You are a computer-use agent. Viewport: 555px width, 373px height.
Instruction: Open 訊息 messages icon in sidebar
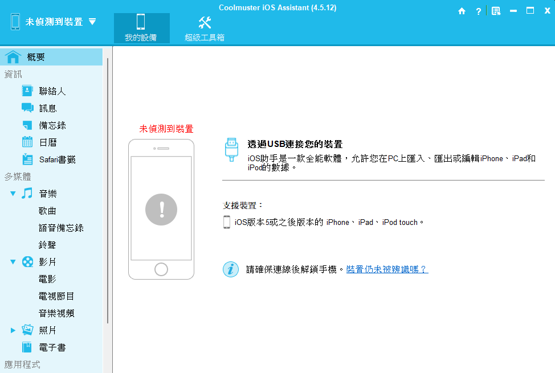pyautogui.click(x=27, y=108)
